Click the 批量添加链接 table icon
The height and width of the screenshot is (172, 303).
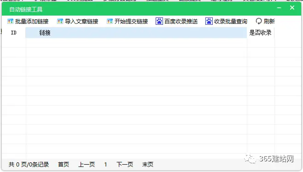[x=10, y=21]
